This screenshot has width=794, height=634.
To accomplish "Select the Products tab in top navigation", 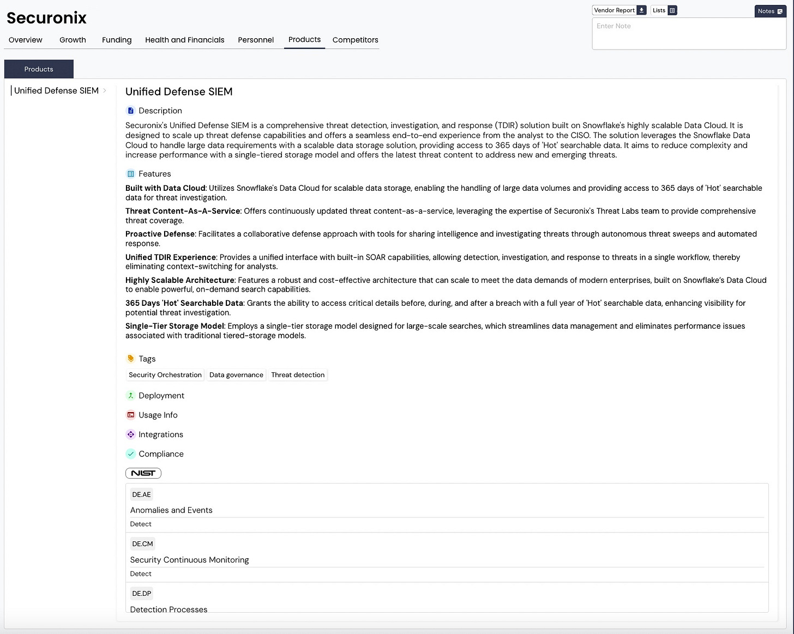I will (304, 40).
